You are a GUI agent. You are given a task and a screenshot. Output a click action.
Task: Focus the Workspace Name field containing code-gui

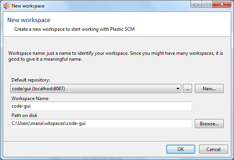(x=101, y=106)
